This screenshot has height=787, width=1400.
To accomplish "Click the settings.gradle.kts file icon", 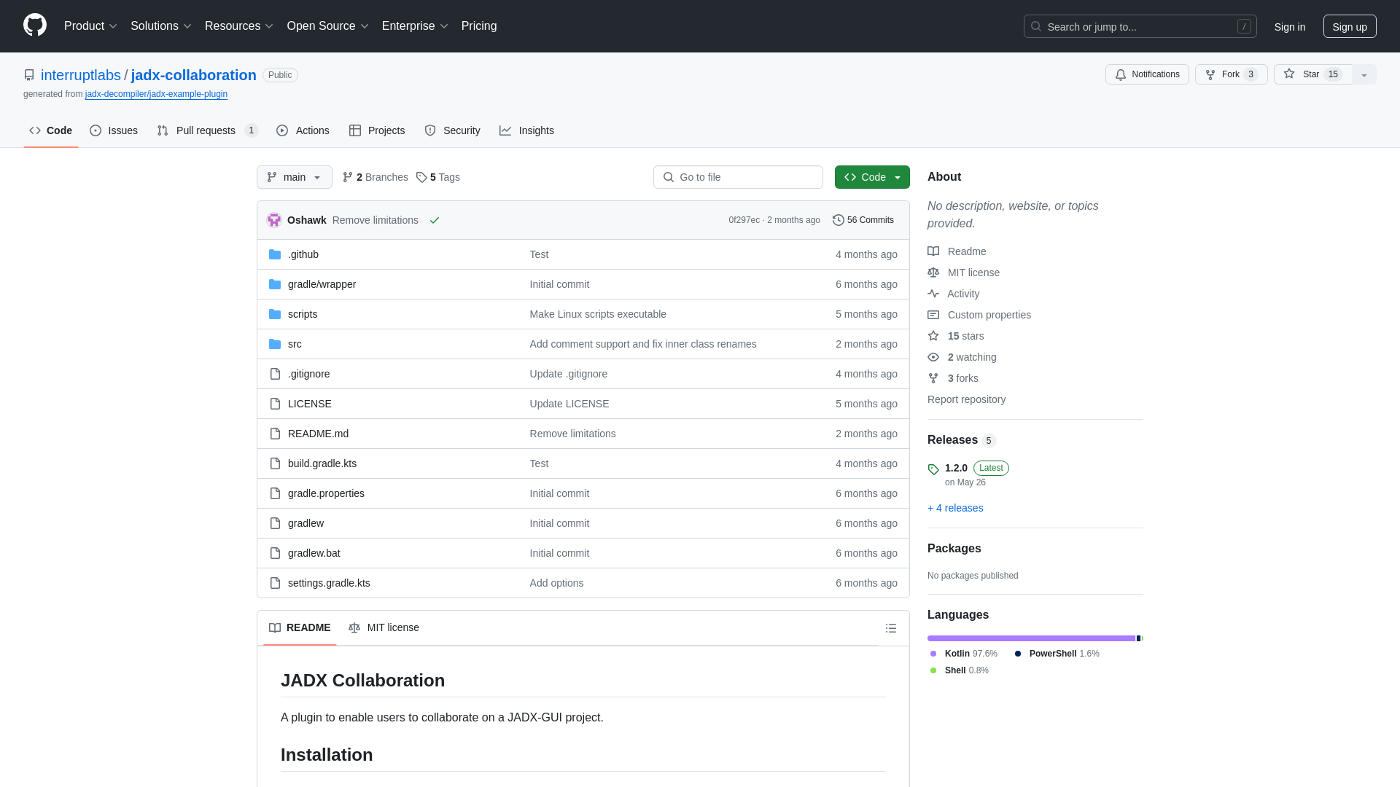I will (x=275, y=583).
